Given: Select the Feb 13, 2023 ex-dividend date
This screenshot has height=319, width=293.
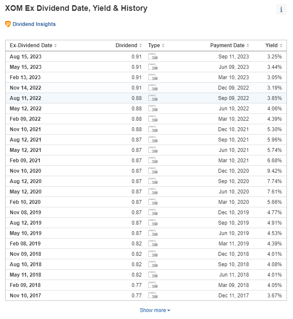Looking at the screenshot, I should click(x=25, y=77).
